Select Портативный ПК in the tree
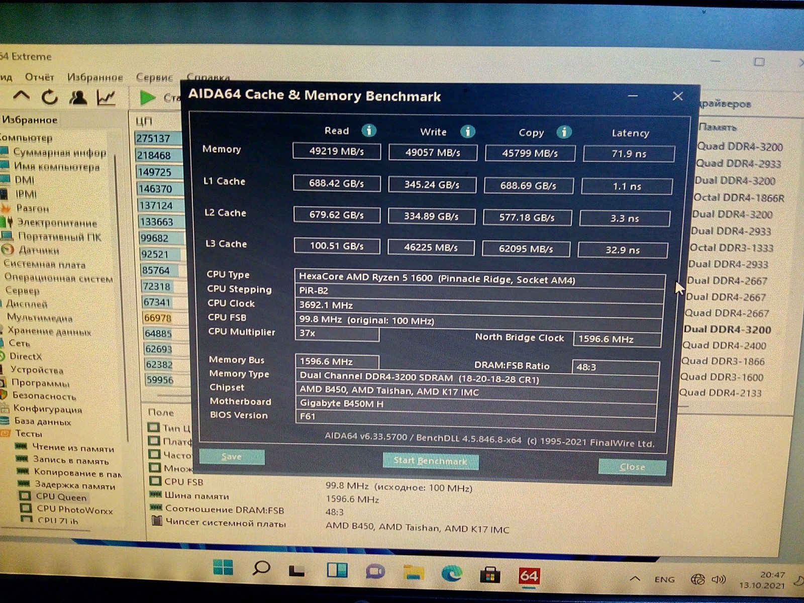The width and height of the screenshot is (804, 603). pos(59,237)
